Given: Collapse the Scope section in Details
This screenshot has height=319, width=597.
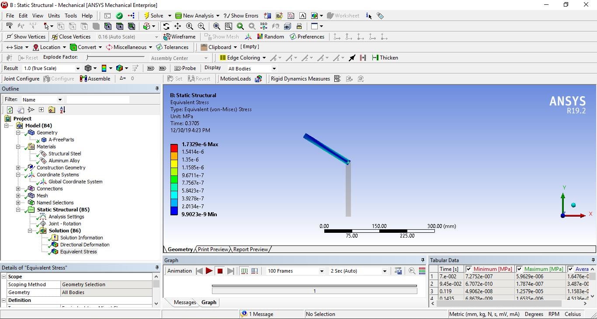Looking at the screenshot, I should tap(4, 277).
